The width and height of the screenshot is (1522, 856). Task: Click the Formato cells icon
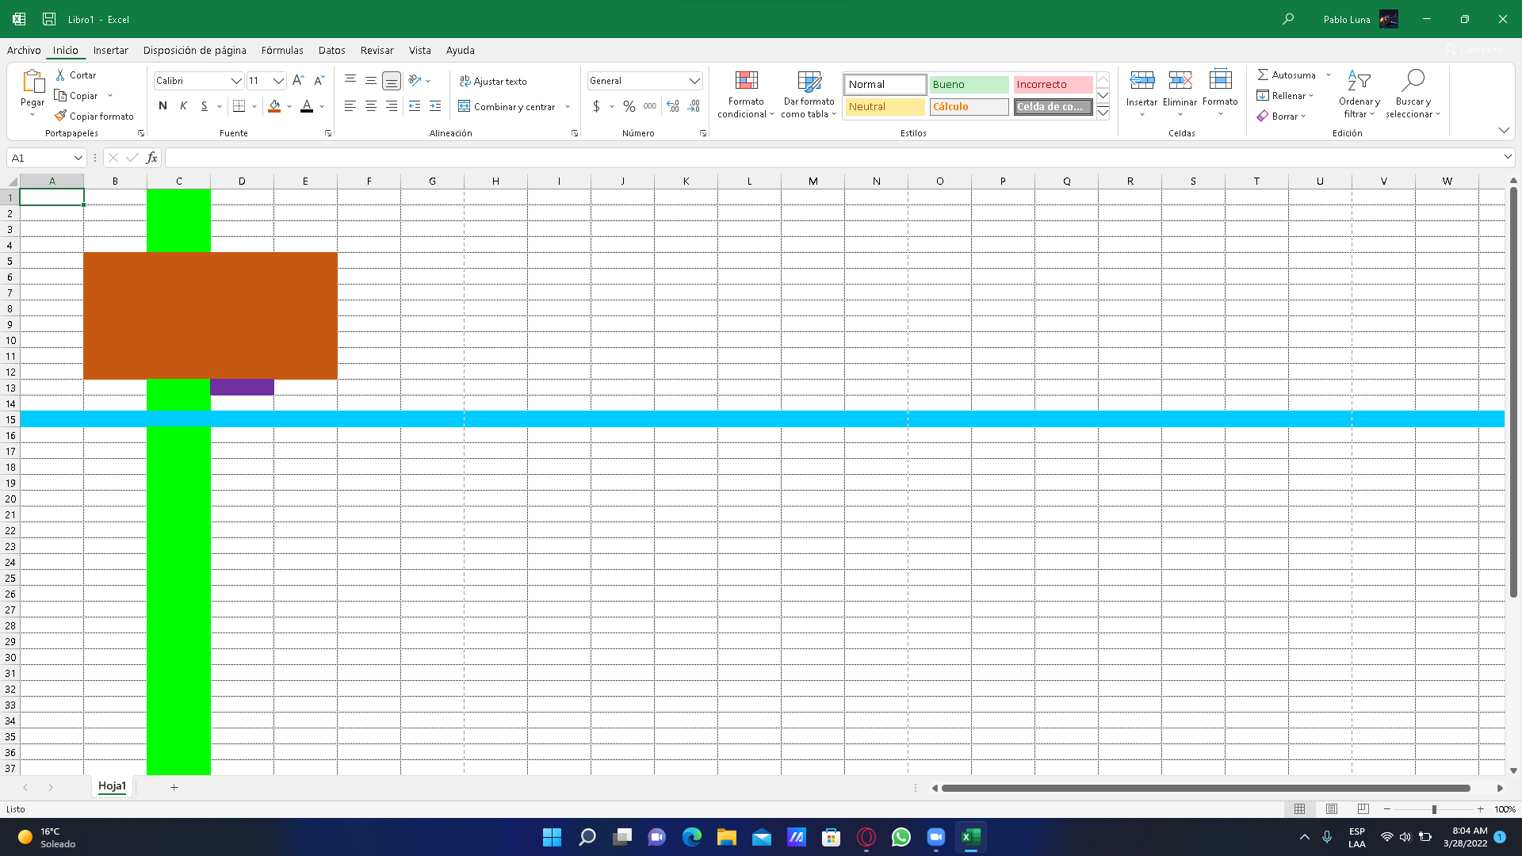click(1221, 79)
